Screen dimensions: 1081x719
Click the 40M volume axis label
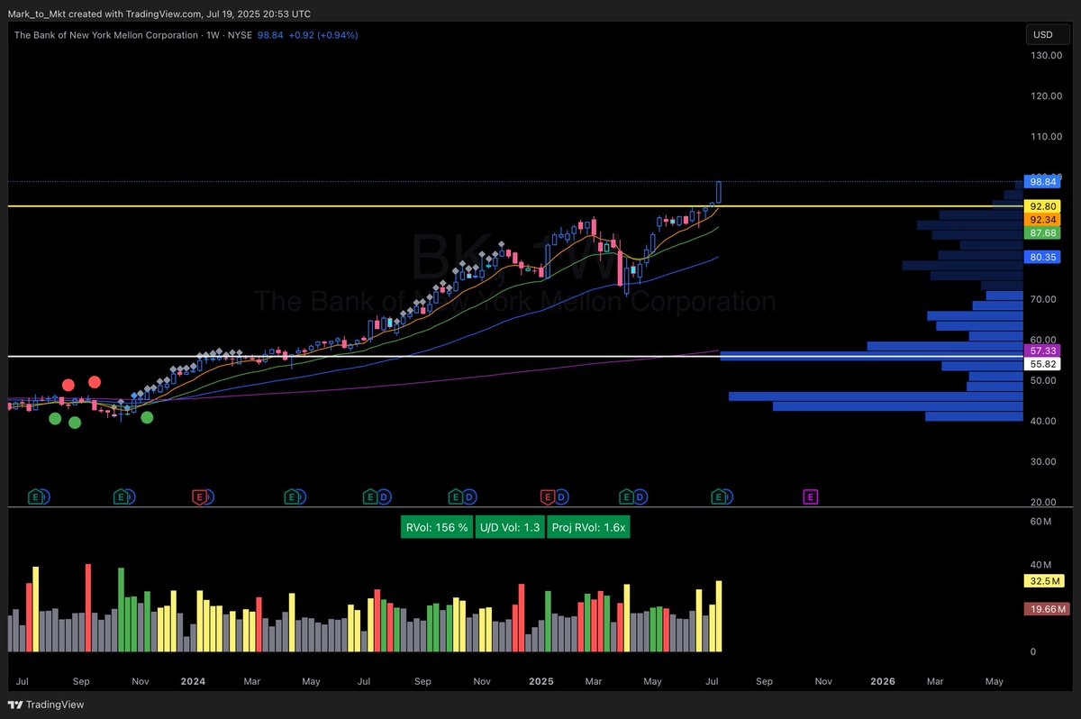coord(1042,566)
